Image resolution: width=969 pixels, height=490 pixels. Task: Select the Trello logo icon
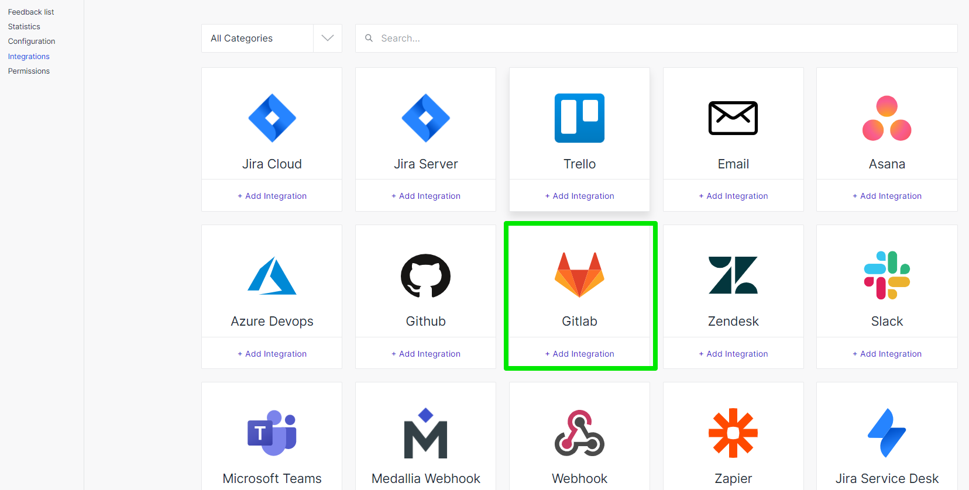[579, 118]
